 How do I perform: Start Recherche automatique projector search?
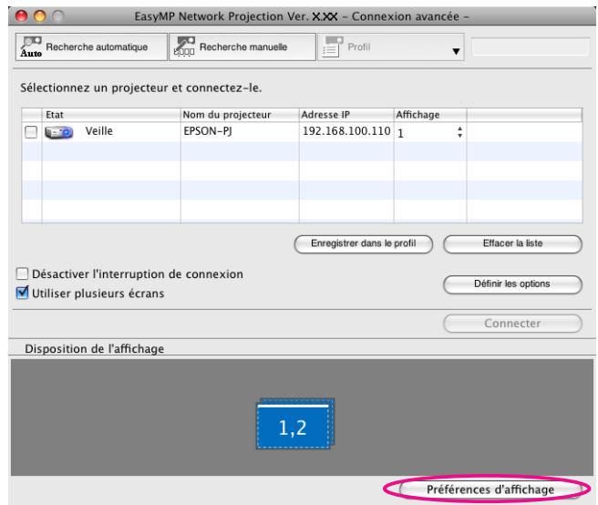[x=91, y=46]
